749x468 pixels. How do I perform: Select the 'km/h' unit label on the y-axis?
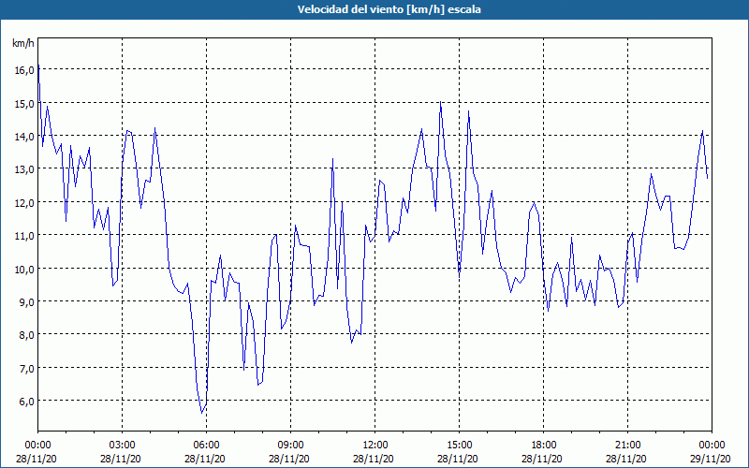[x=23, y=43]
